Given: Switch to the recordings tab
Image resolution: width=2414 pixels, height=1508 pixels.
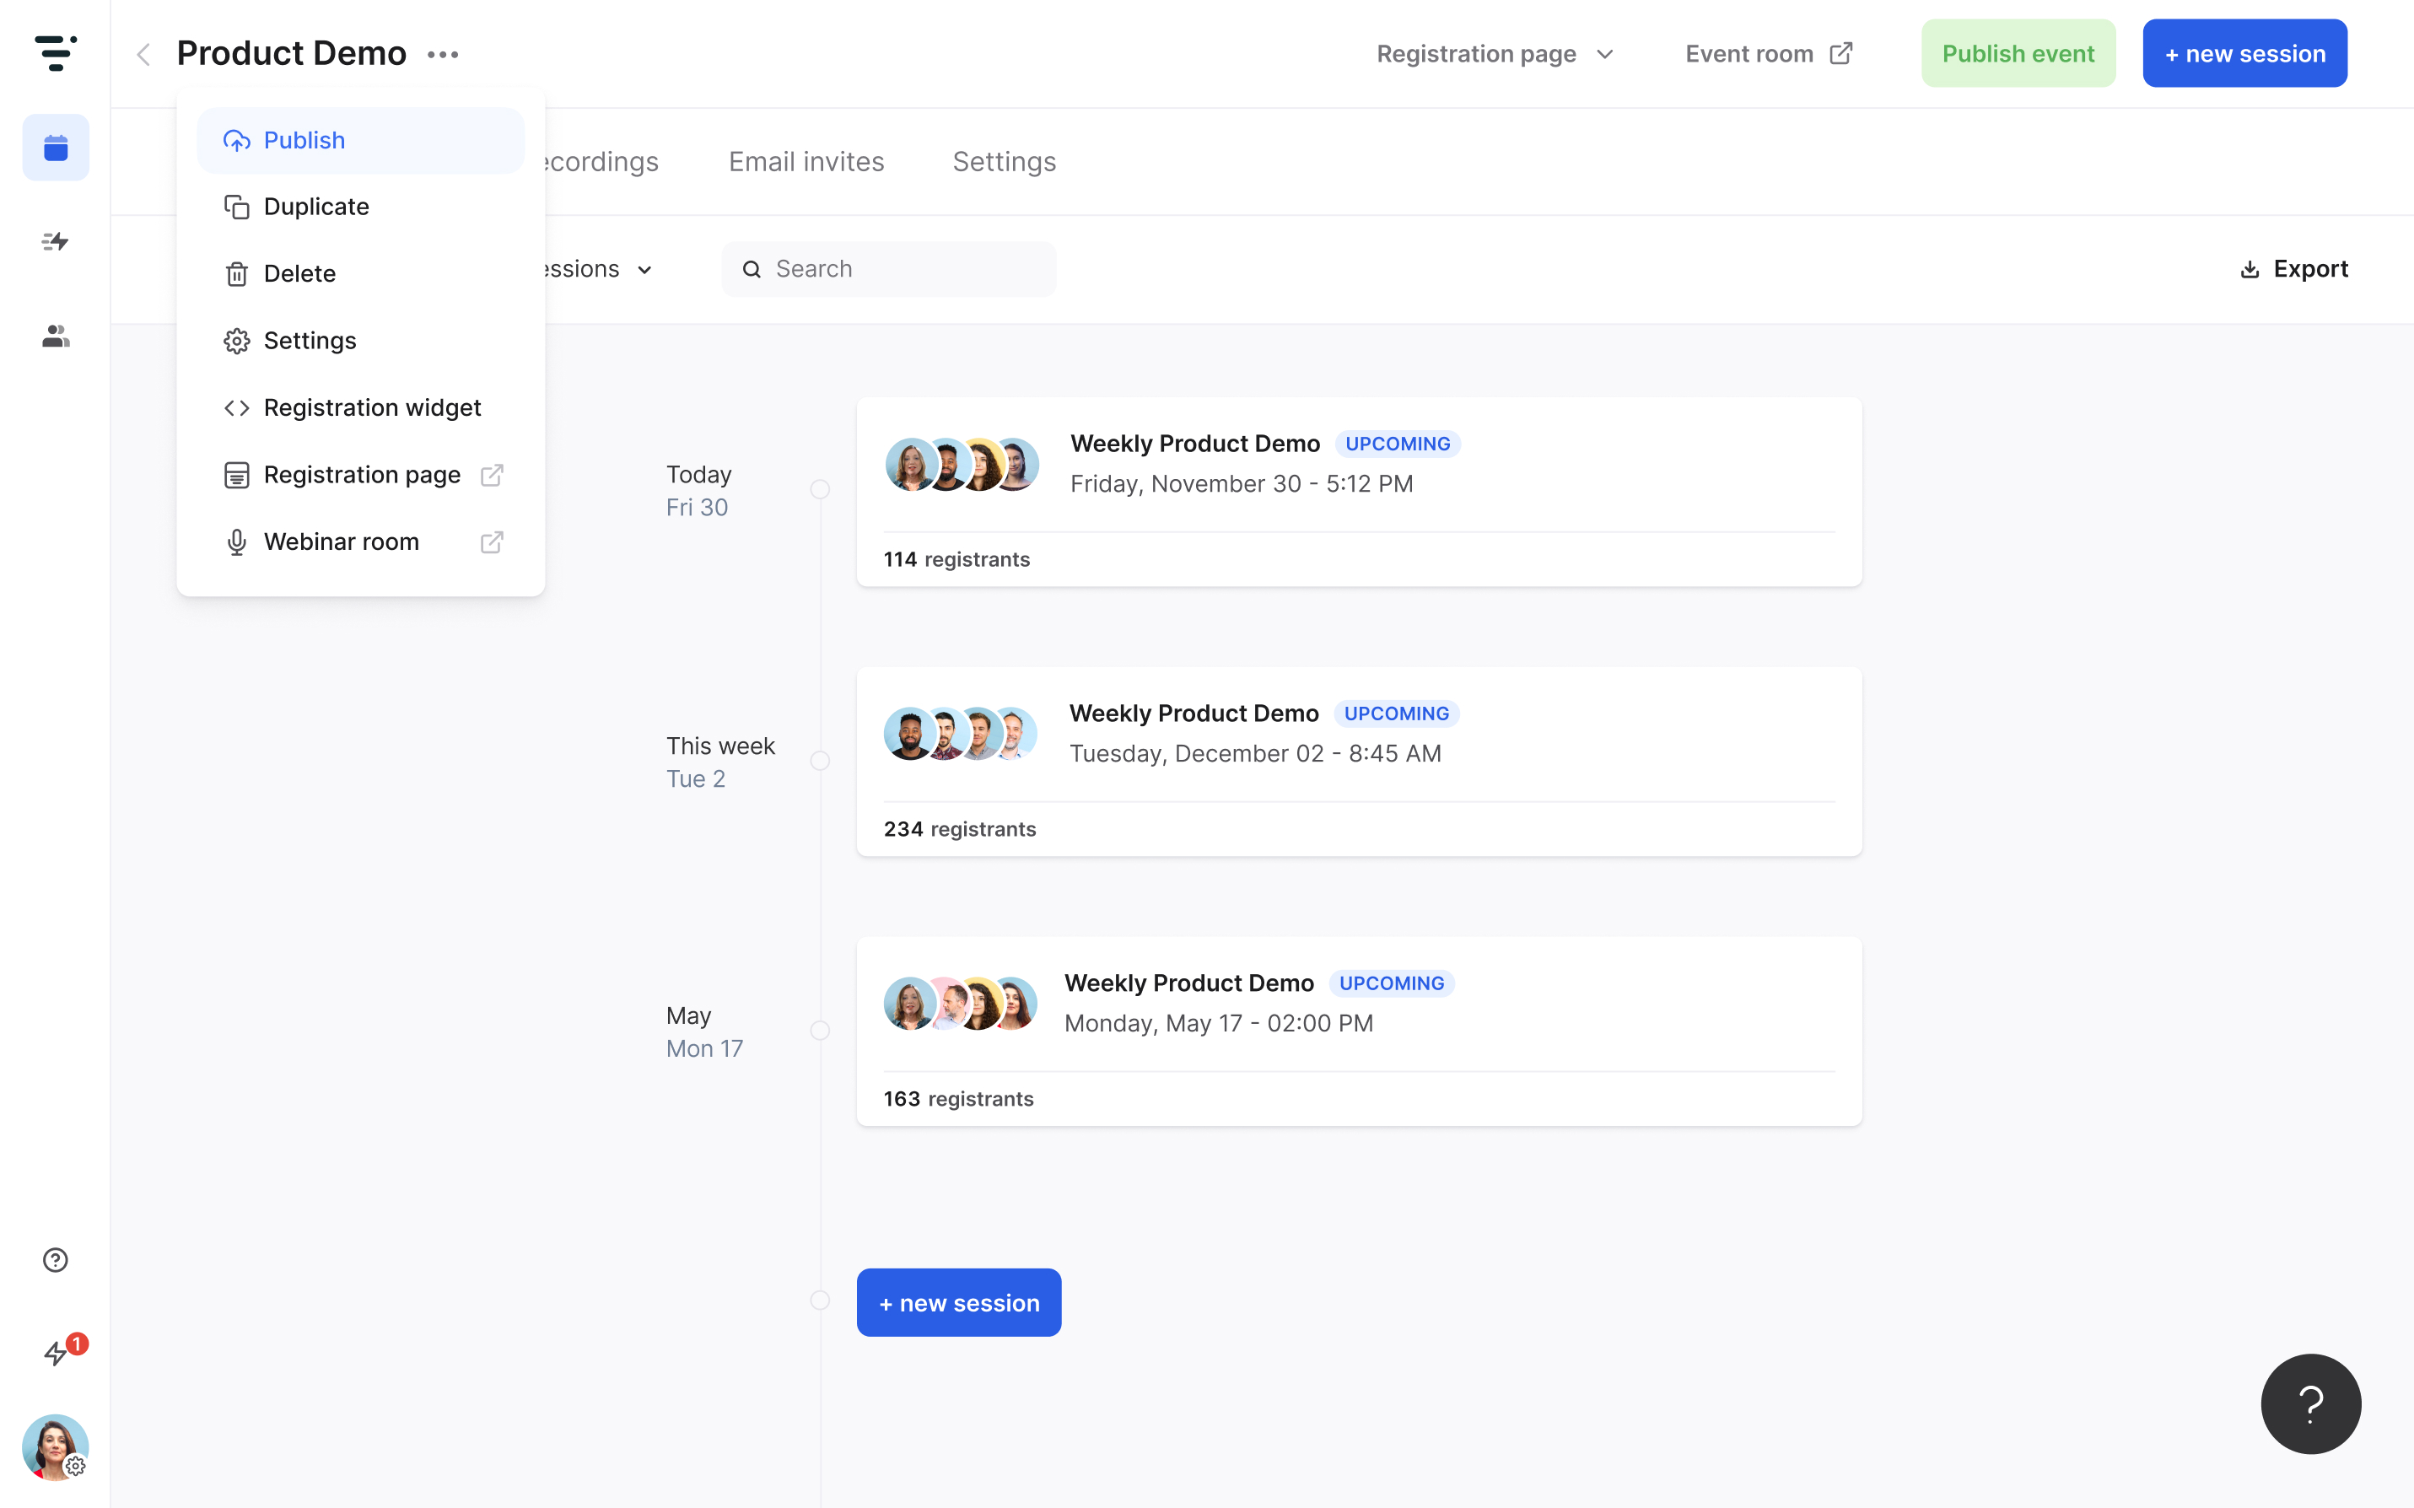Looking at the screenshot, I should click(x=601, y=162).
